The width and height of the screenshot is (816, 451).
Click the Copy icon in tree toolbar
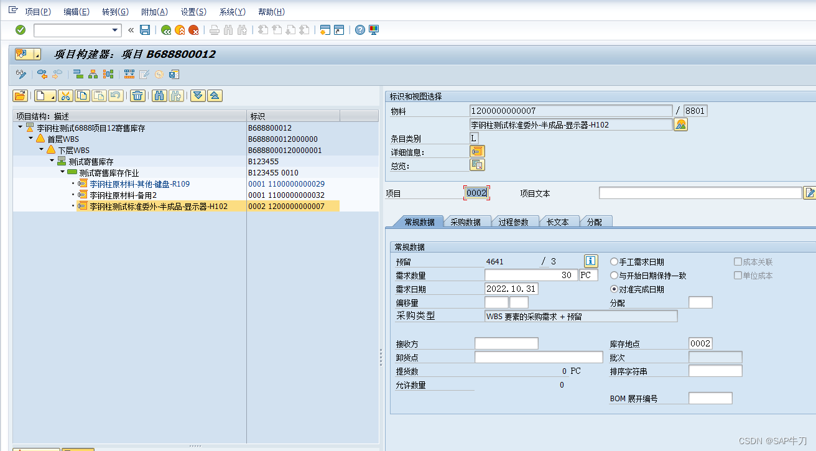(x=82, y=96)
